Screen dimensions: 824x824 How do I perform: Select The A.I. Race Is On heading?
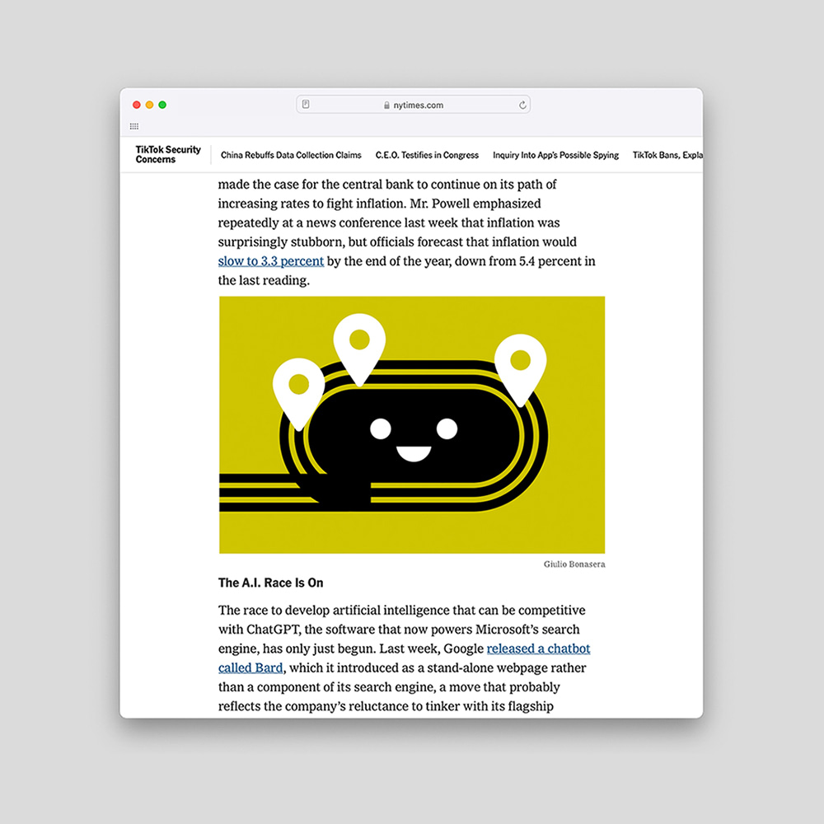271,582
